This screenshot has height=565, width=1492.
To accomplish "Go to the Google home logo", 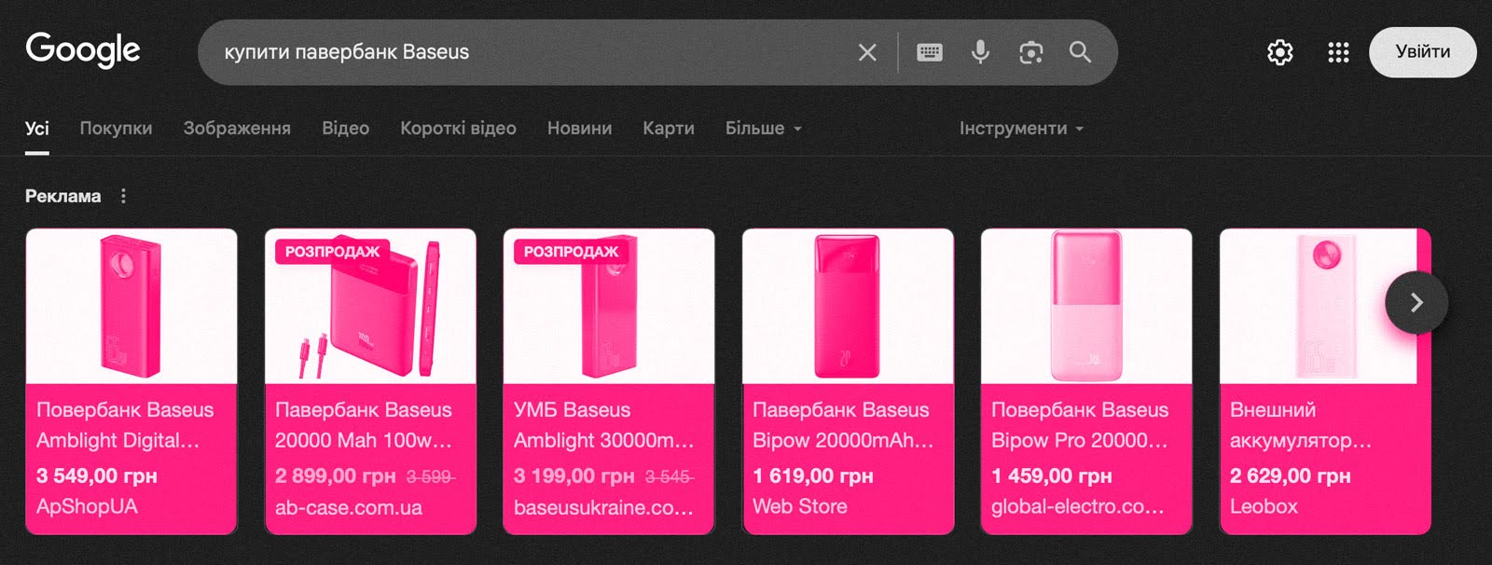I will 83,49.
